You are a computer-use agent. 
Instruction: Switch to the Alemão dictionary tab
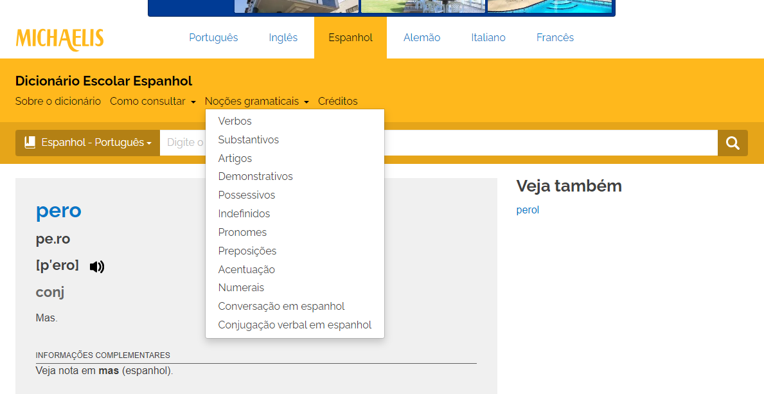point(422,37)
